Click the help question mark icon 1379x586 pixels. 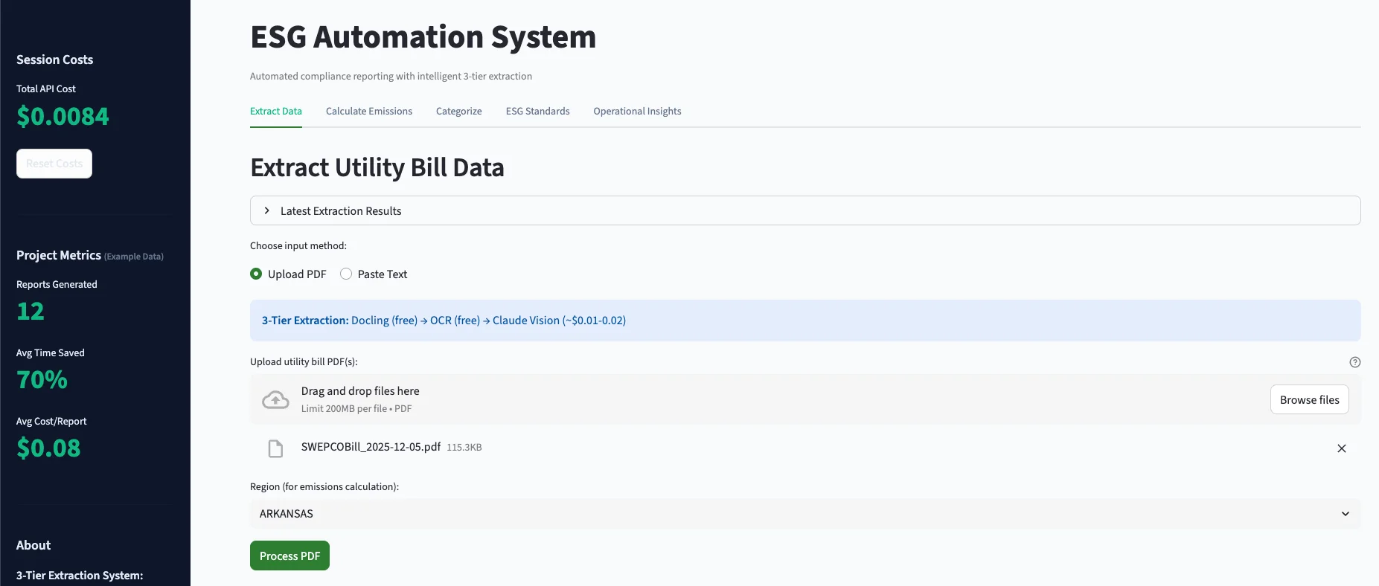(x=1354, y=362)
